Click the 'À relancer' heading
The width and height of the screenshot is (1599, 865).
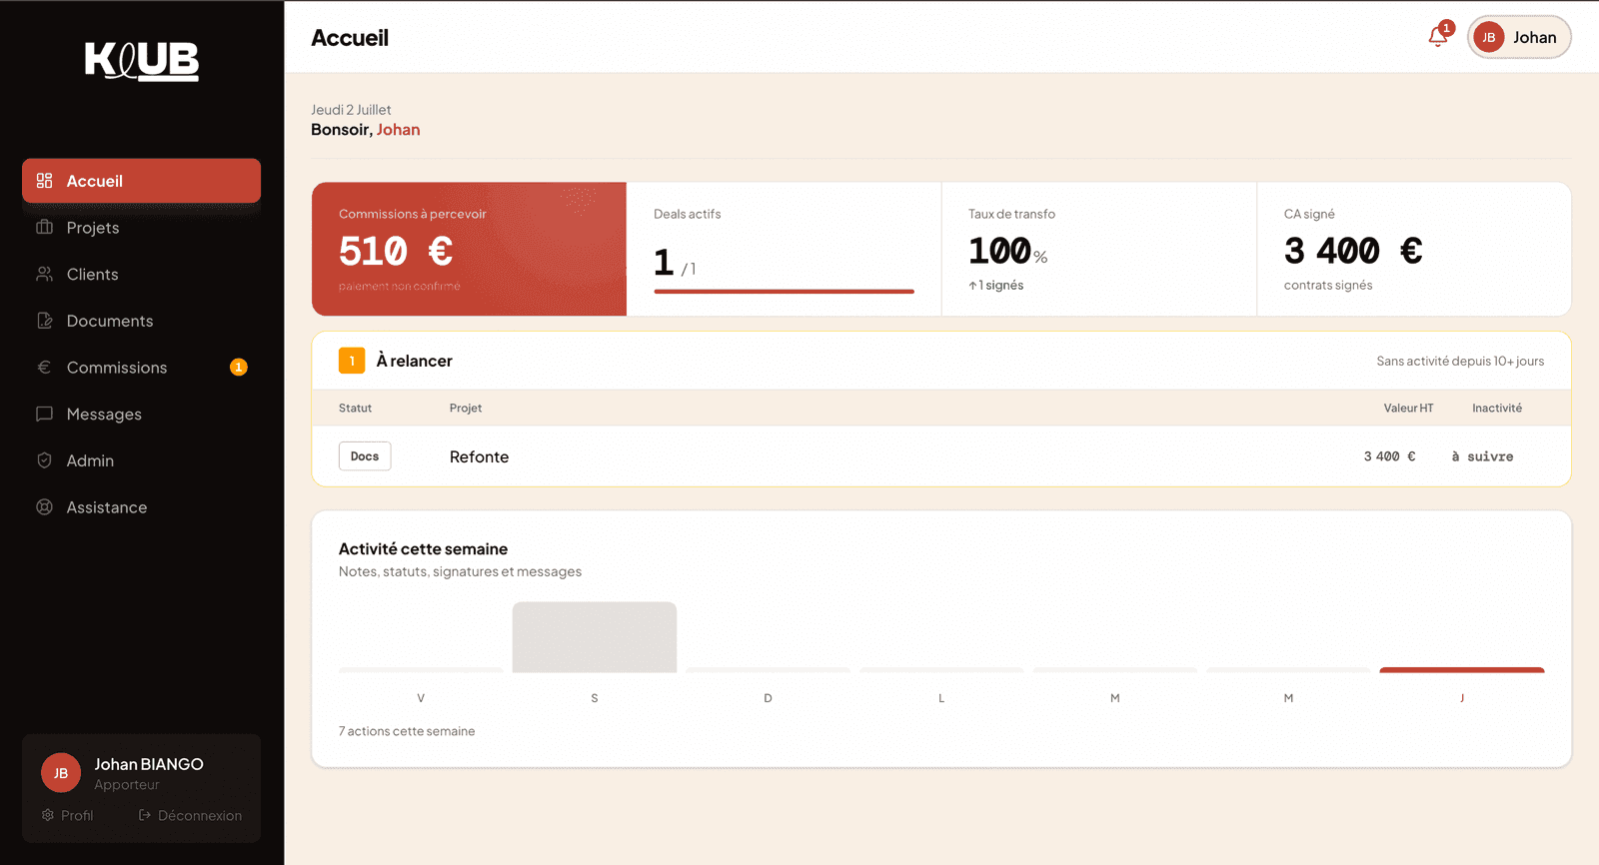point(415,361)
